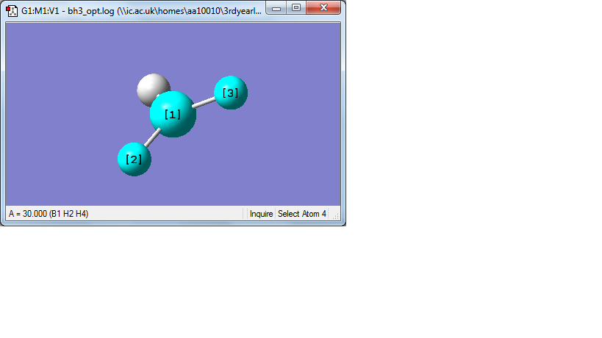Select the unlabeled white hydrogen atom
602x338 pixels.
(151, 87)
